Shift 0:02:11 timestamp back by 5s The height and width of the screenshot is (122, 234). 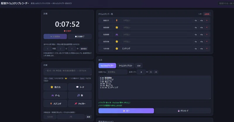[x=195, y=20]
